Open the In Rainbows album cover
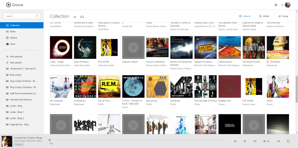This screenshot has width=298, height=148. 85,86
